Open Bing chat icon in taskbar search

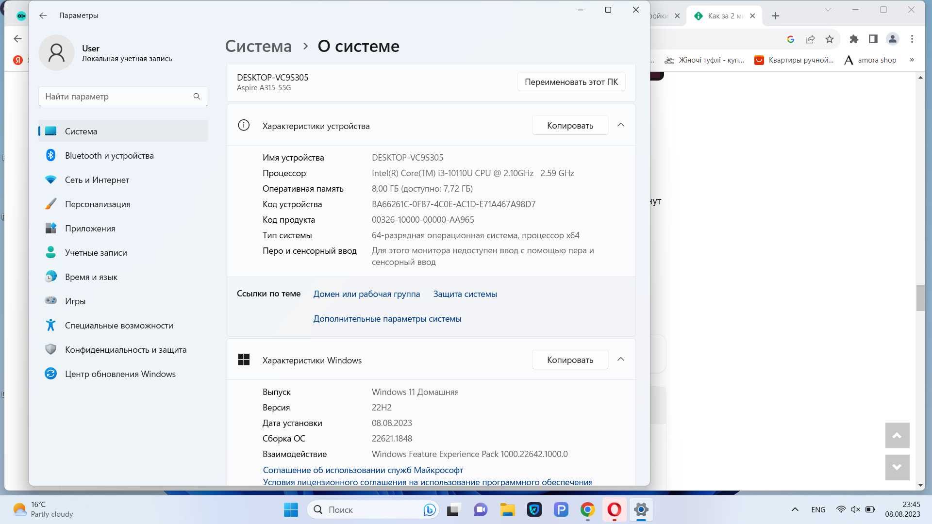(x=429, y=510)
